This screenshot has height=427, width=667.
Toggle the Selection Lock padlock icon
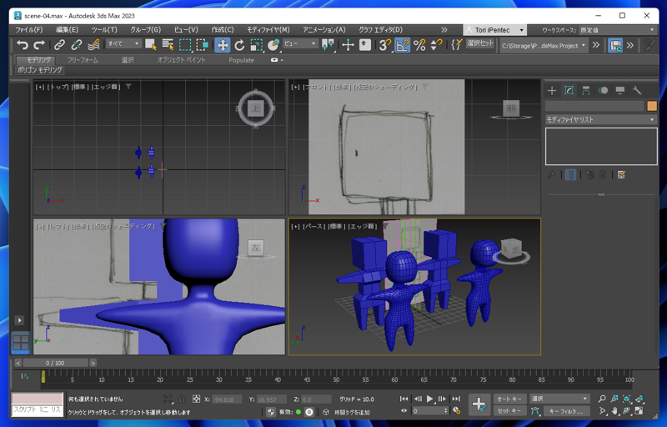[182, 399]
